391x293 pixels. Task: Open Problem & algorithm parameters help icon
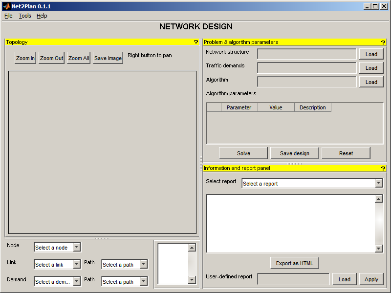click(x=383, y=42)
